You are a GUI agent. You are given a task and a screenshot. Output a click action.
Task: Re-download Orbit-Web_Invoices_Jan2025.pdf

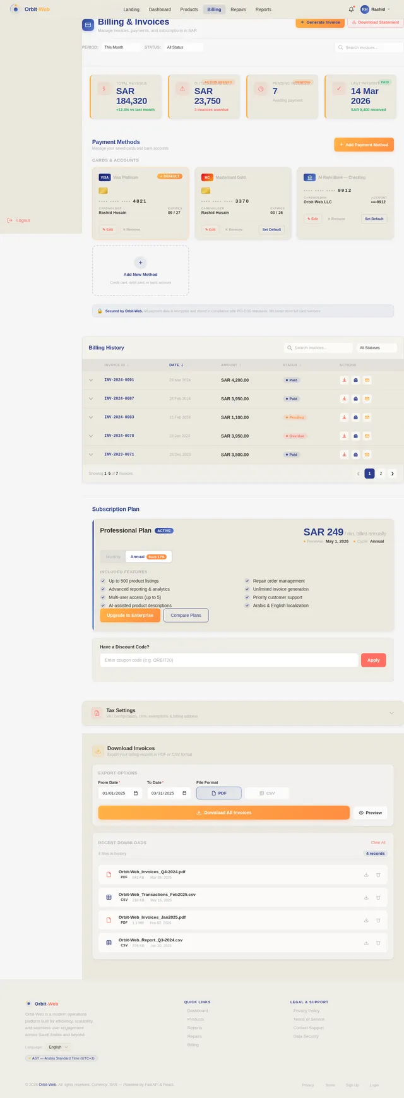click(x=366, y=920)
